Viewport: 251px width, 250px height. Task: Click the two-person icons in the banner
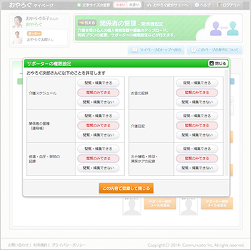(x=224, y=28)
